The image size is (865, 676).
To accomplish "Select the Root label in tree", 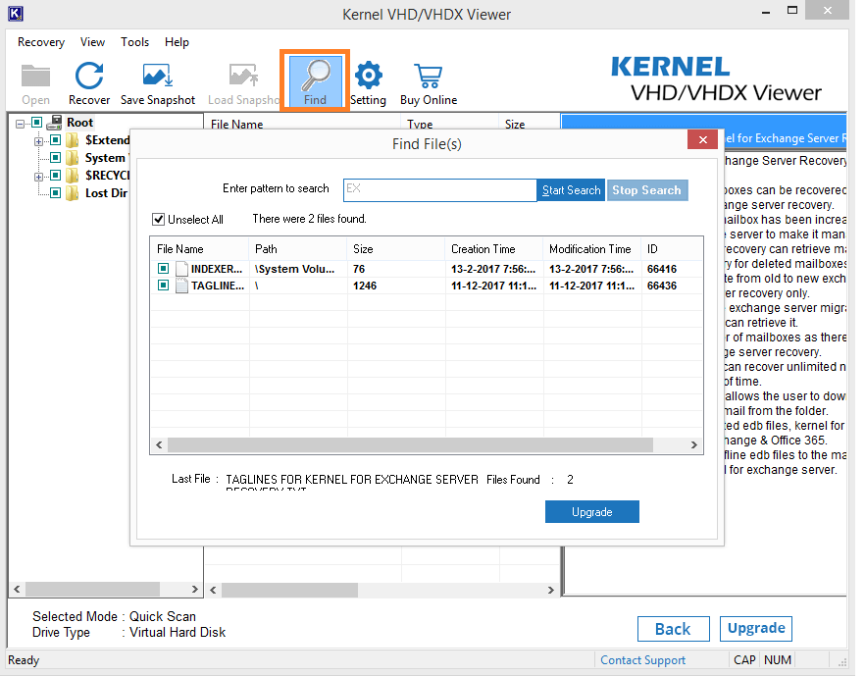I will [x=80, y=122].
